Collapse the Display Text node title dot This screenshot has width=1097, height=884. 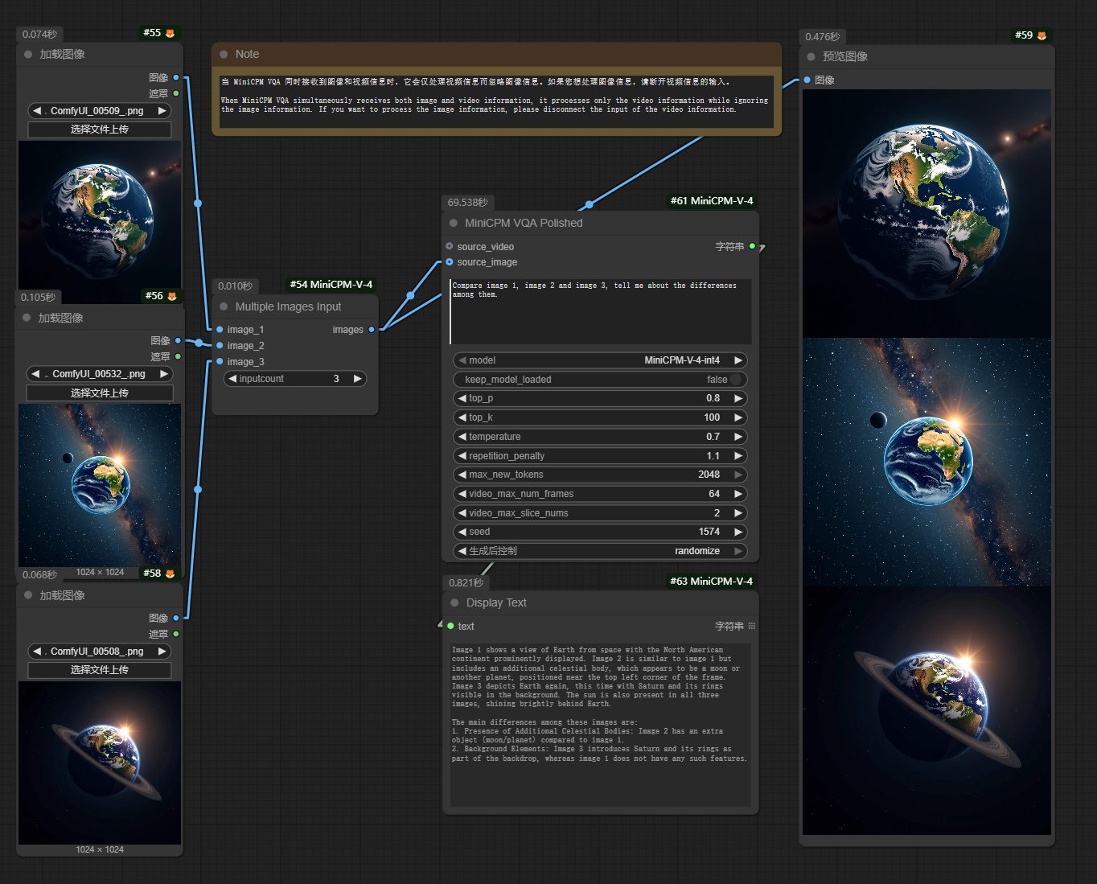click(455, 602)
